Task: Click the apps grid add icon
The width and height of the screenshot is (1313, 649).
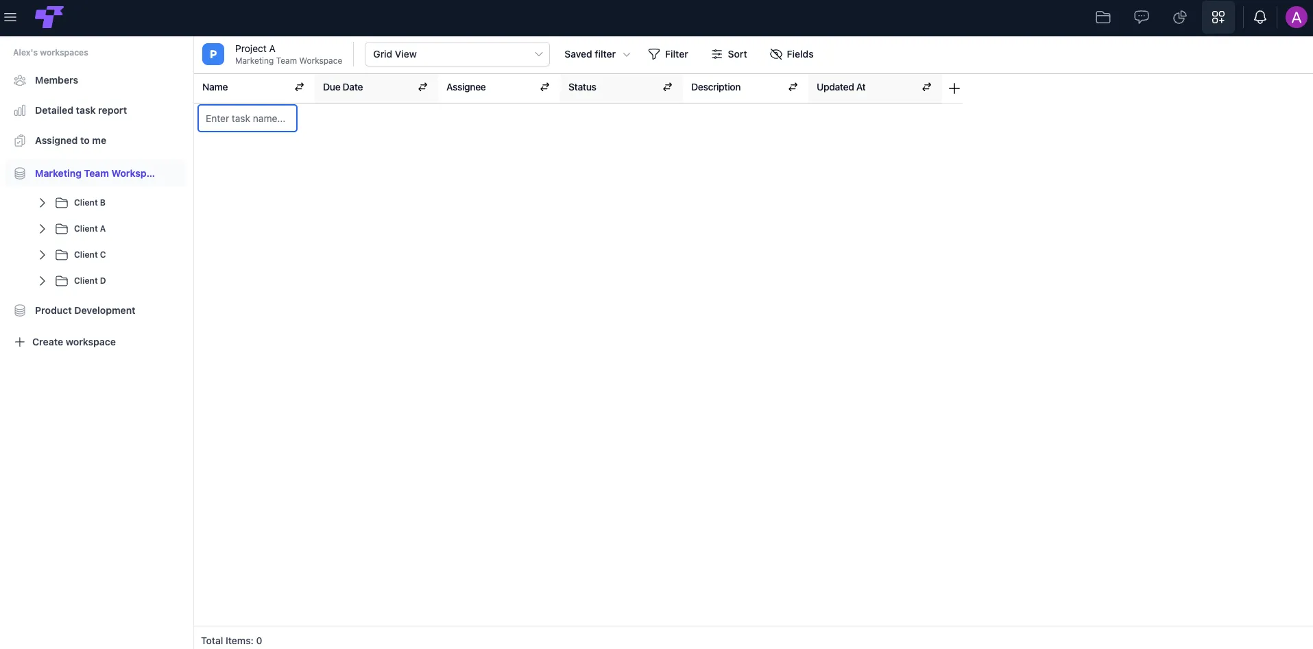Action: tap(1218, 17)
